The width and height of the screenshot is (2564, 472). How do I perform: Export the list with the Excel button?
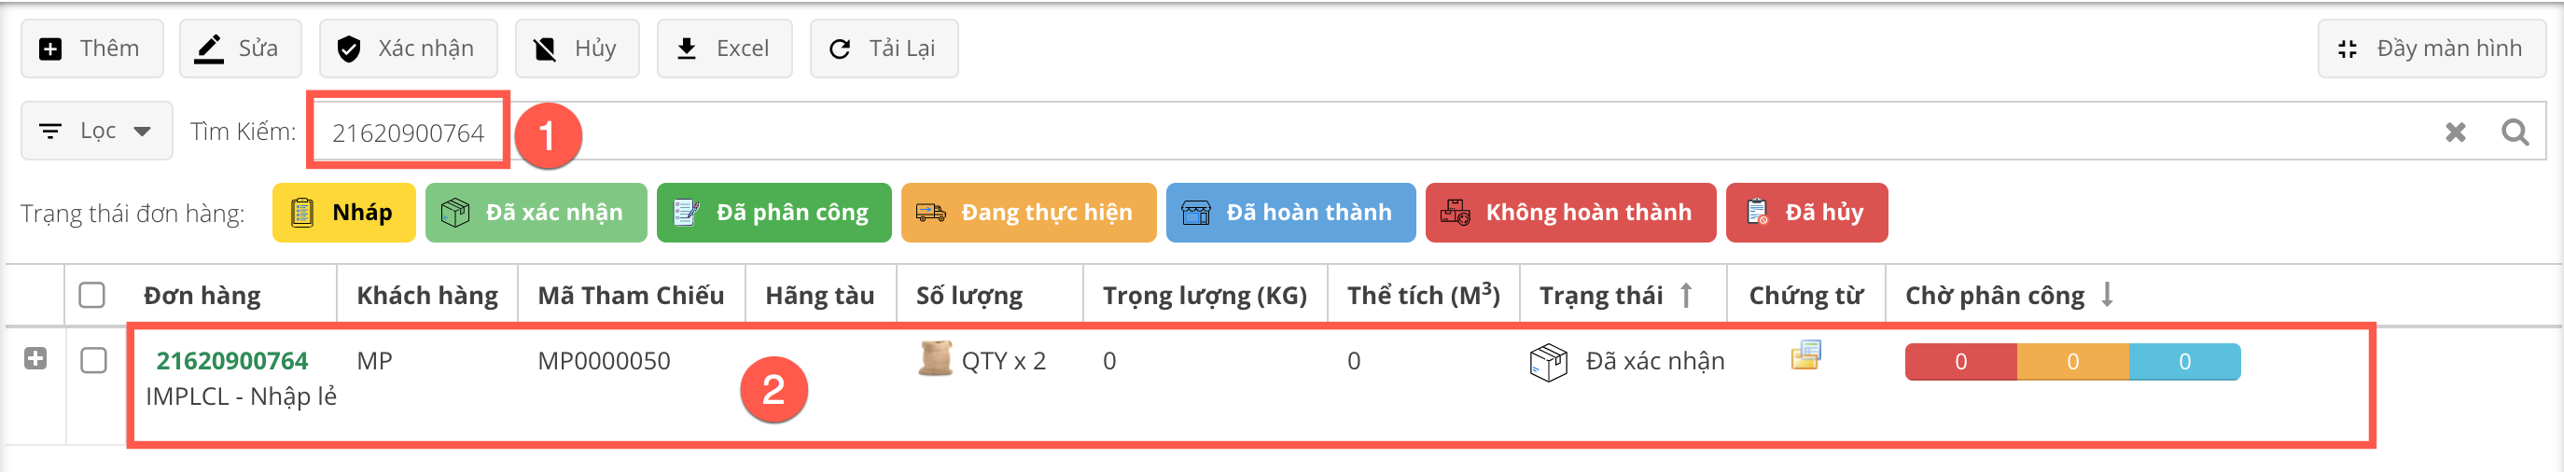coord(724,49)
